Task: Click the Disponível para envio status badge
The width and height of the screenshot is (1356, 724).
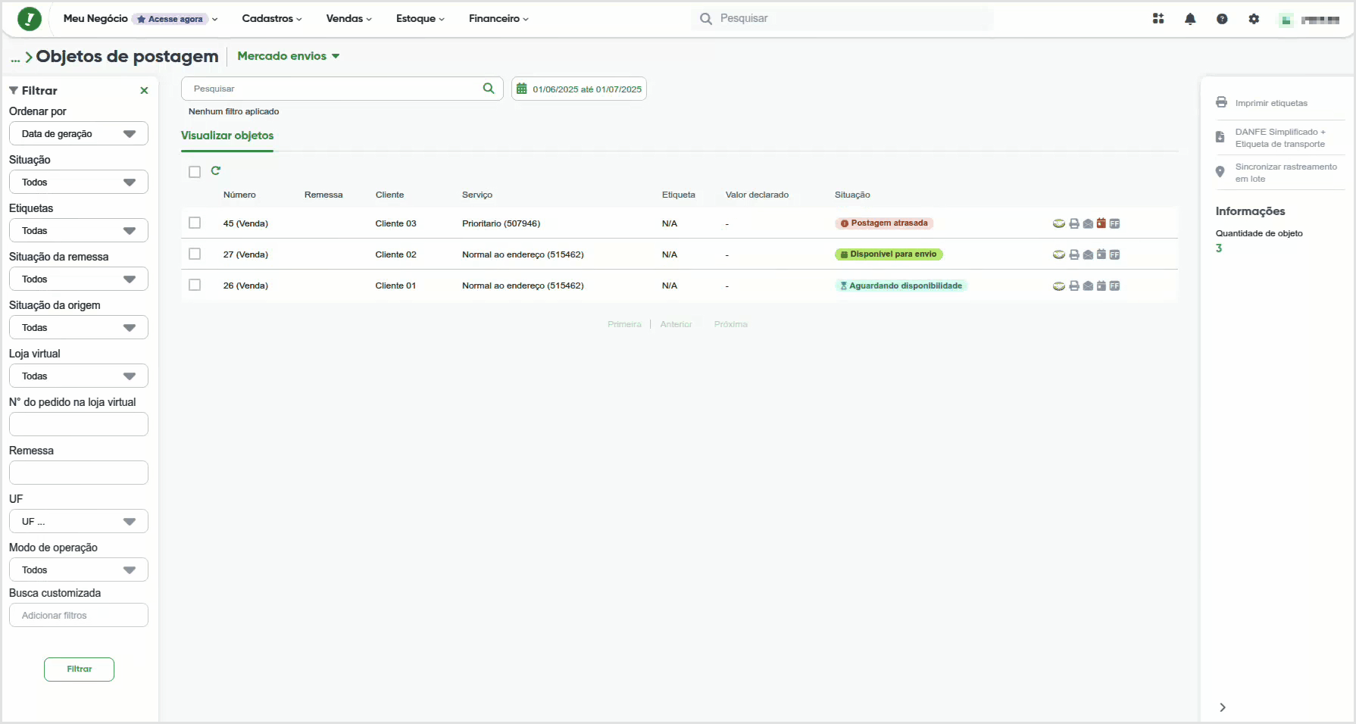Action: click(889, 254)
